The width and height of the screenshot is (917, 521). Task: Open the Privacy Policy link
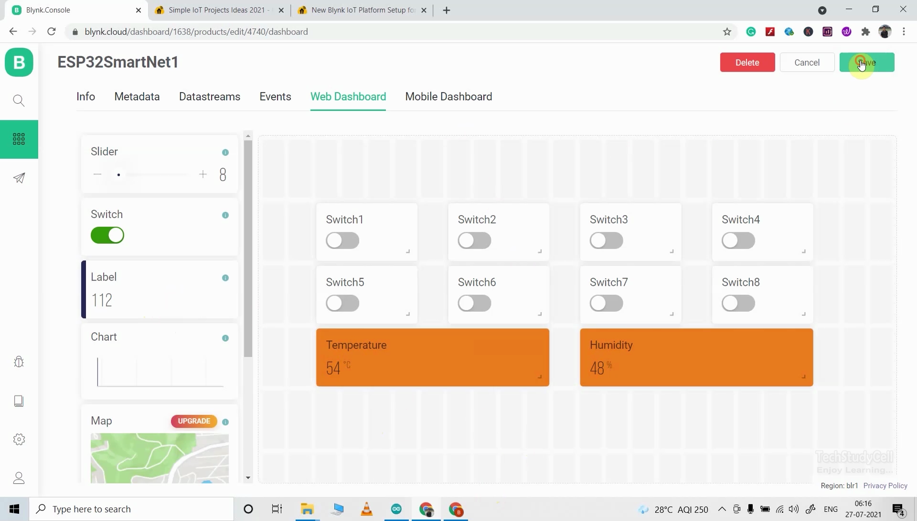pos(885,486)
